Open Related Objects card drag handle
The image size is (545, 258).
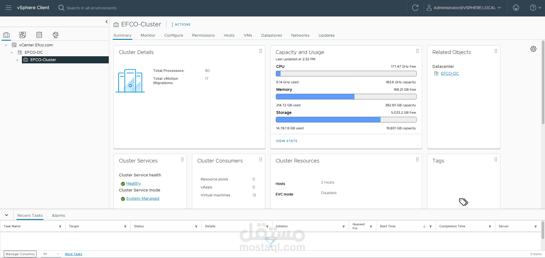[496, 51]
